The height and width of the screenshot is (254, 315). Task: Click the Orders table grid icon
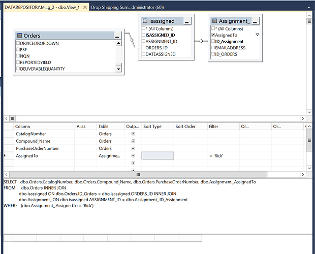point(19,36)
